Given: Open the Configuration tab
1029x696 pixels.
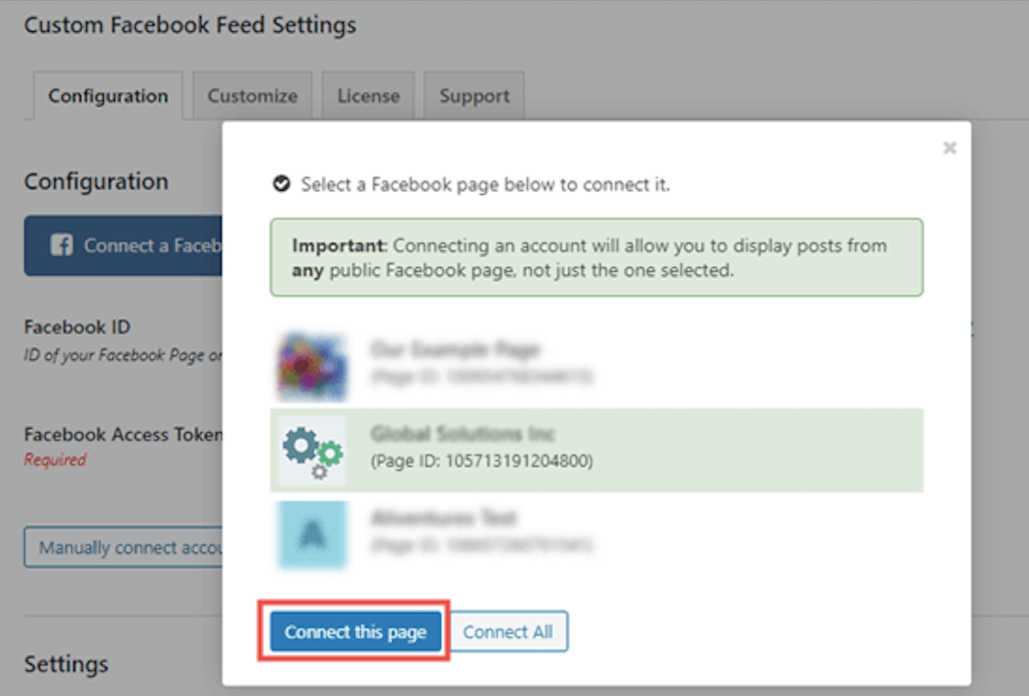Looking at the screenshot, I should (108, 96).
